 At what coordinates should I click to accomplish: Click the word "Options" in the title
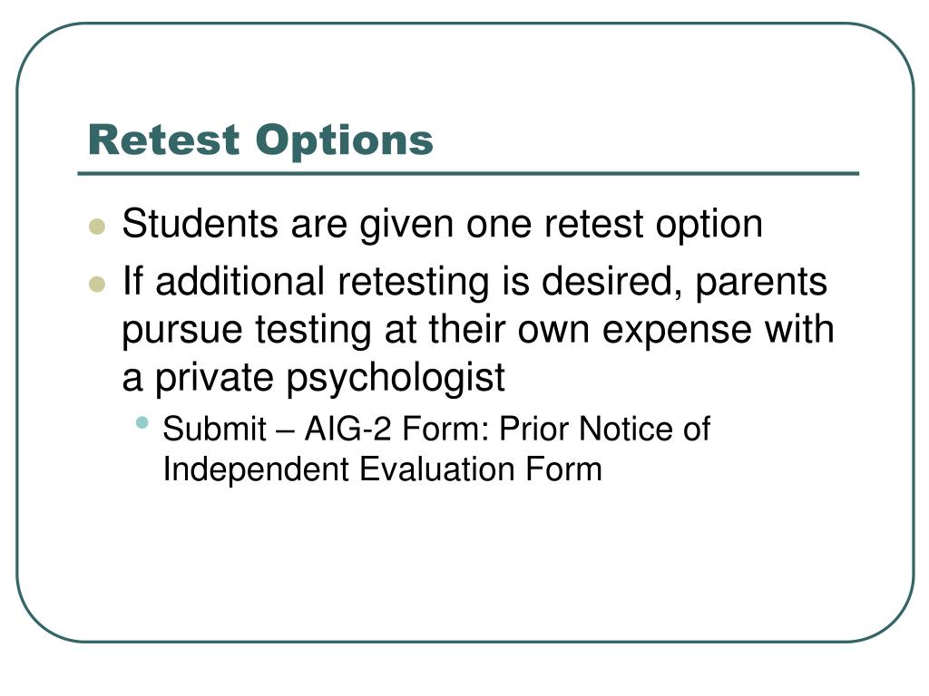[x=345, y=140]
